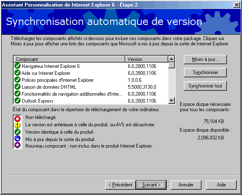Click status icon of Liaison de données DHTML
The height and width of the screenshot is (195, 242).
17,87
